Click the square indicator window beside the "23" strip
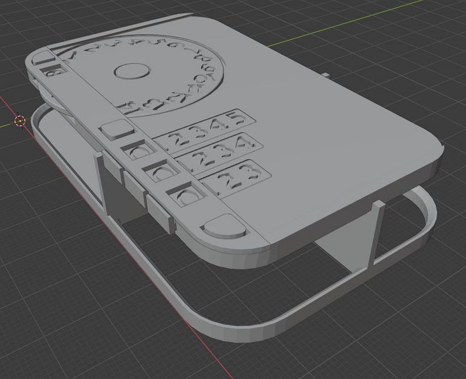Viewport: 466px width, 379px height. pyautogui.click(x=186, y=195)
